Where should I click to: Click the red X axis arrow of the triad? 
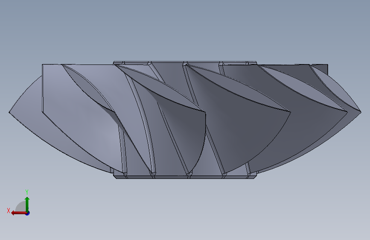(19, 213)
